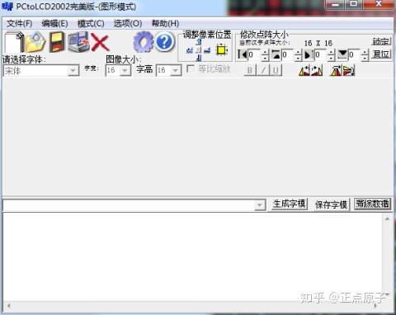Save with the black floppy disk icon
Screen dimensions: 396x315
click(57, 42)
